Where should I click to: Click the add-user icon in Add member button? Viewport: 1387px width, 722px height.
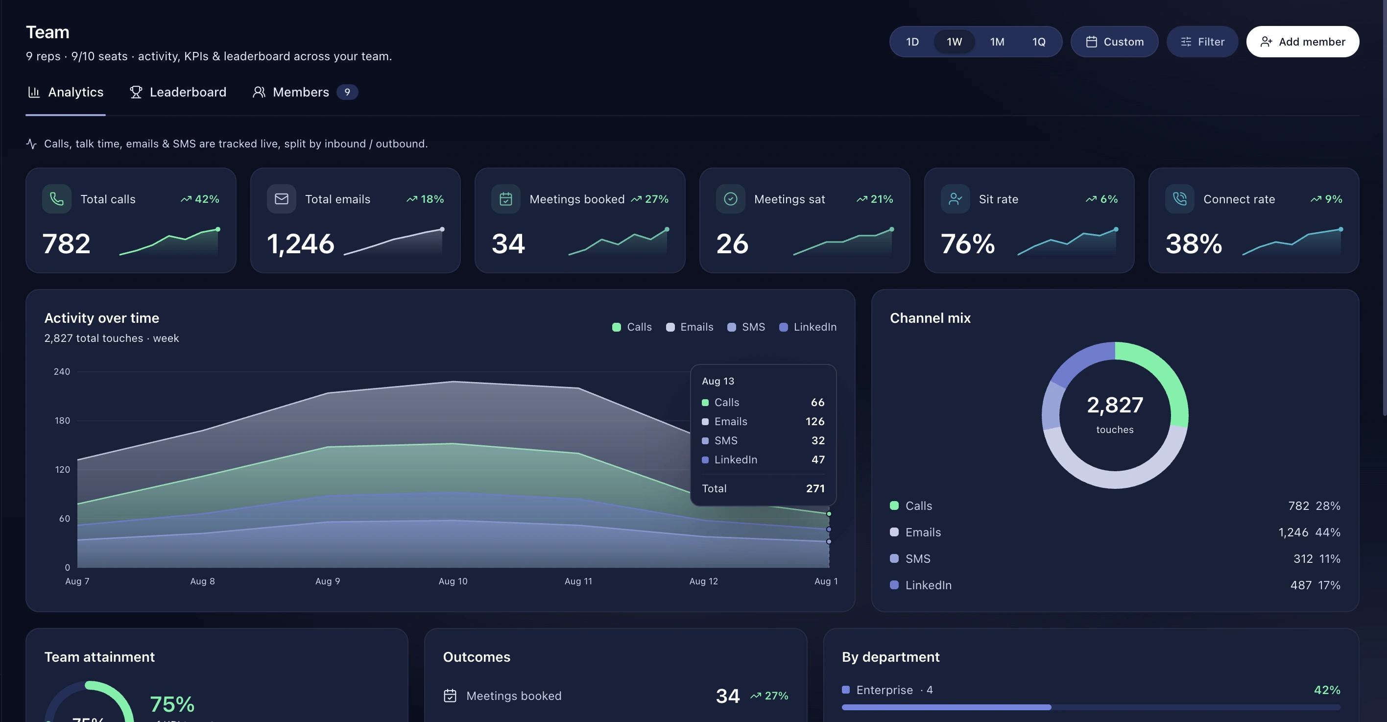point(1266,42)
